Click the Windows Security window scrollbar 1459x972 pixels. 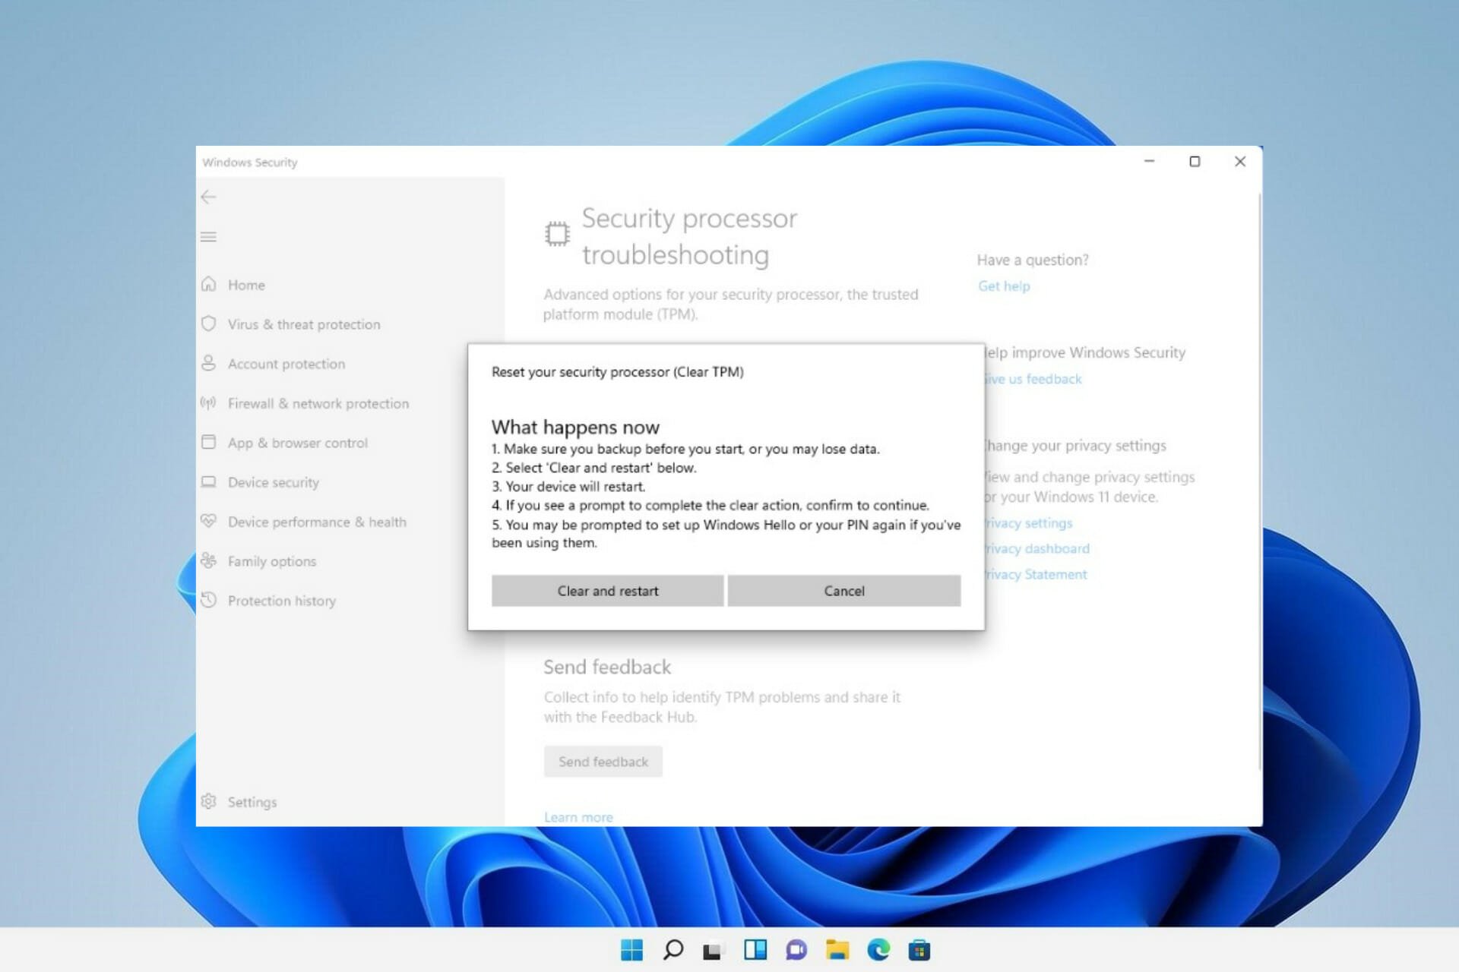coord(1259,481)
